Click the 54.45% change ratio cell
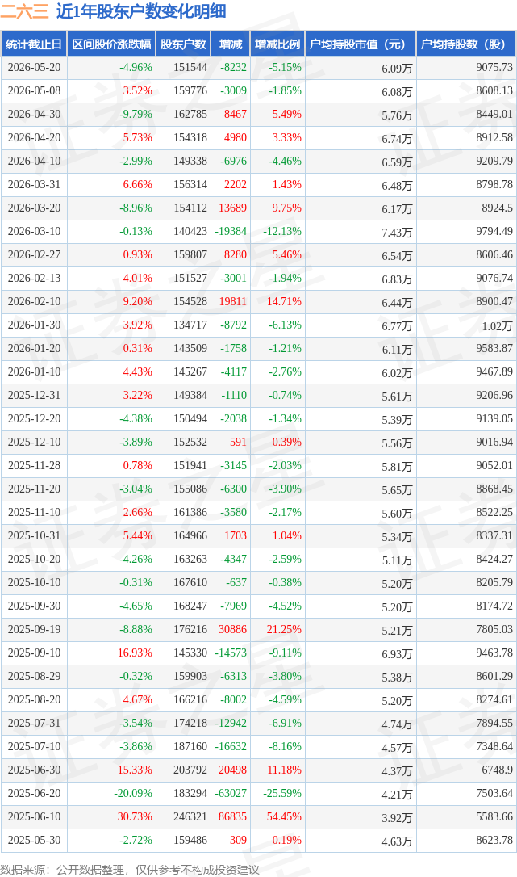This screenshot has height=877, width=517. click(284, 817)
